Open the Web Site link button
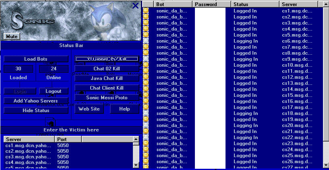The height and width of the screenshot is (170, 329). [x=89, y=109]
